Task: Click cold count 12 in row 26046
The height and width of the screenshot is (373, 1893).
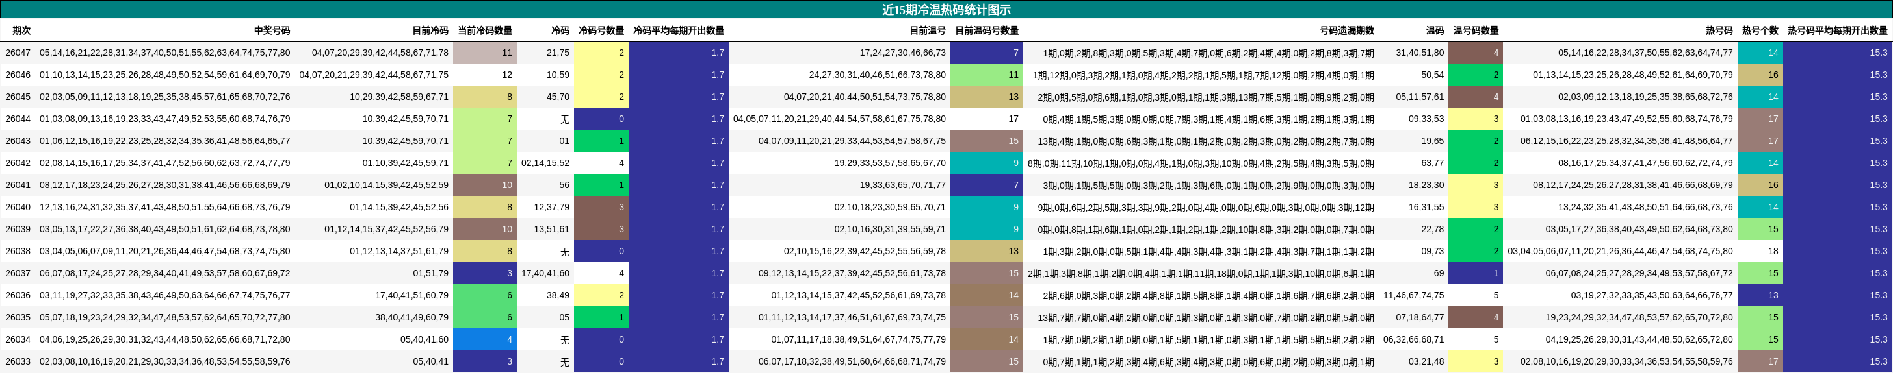Action: pos(507,75)
